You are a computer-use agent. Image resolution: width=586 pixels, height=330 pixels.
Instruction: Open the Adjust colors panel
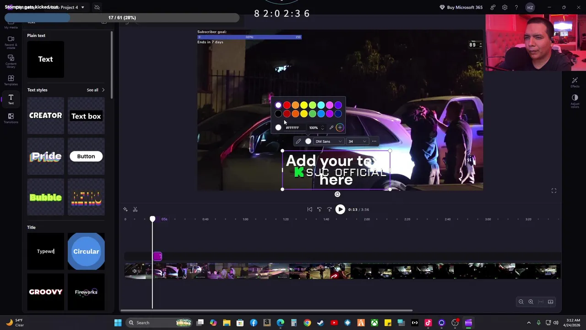575,100
